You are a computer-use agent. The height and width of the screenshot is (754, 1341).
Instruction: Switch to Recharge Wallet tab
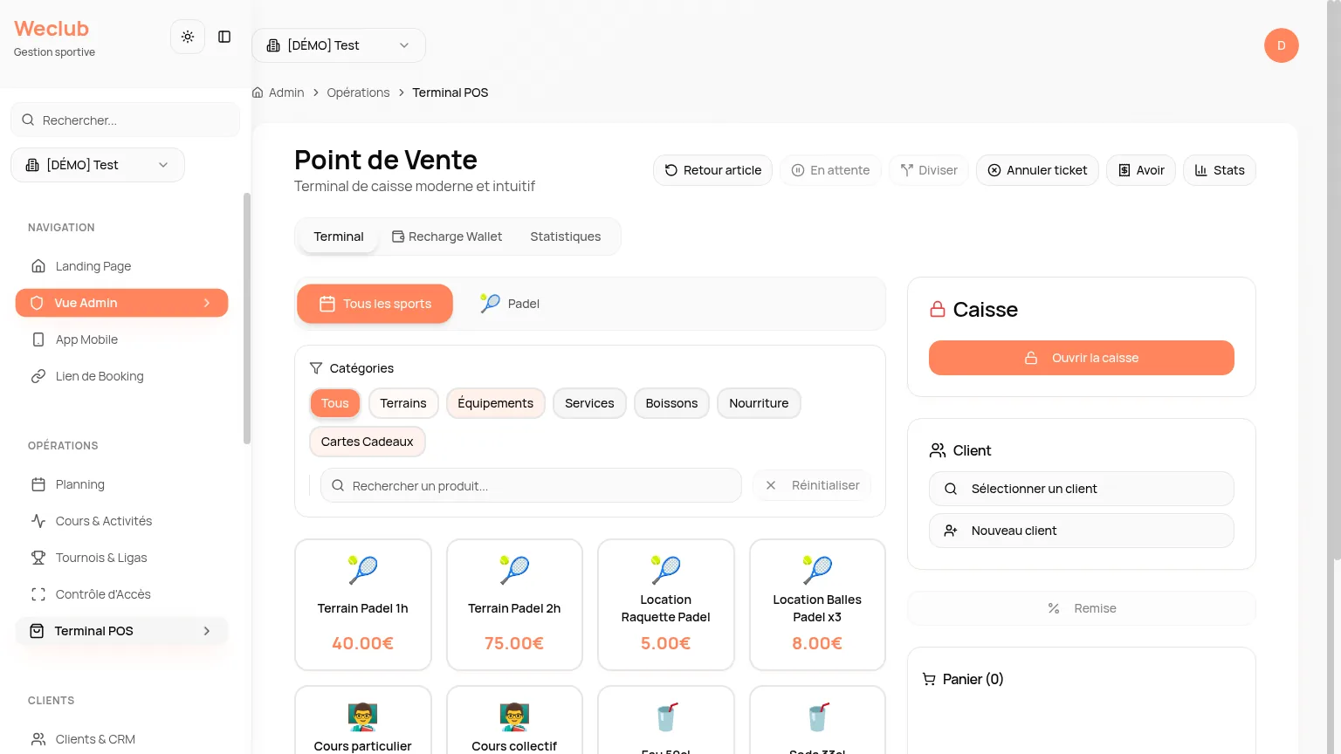[447, 236]
